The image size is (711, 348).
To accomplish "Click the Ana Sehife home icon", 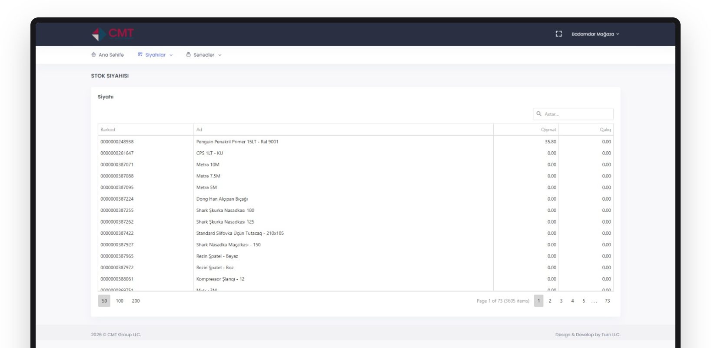I will (x=93, y=55).
